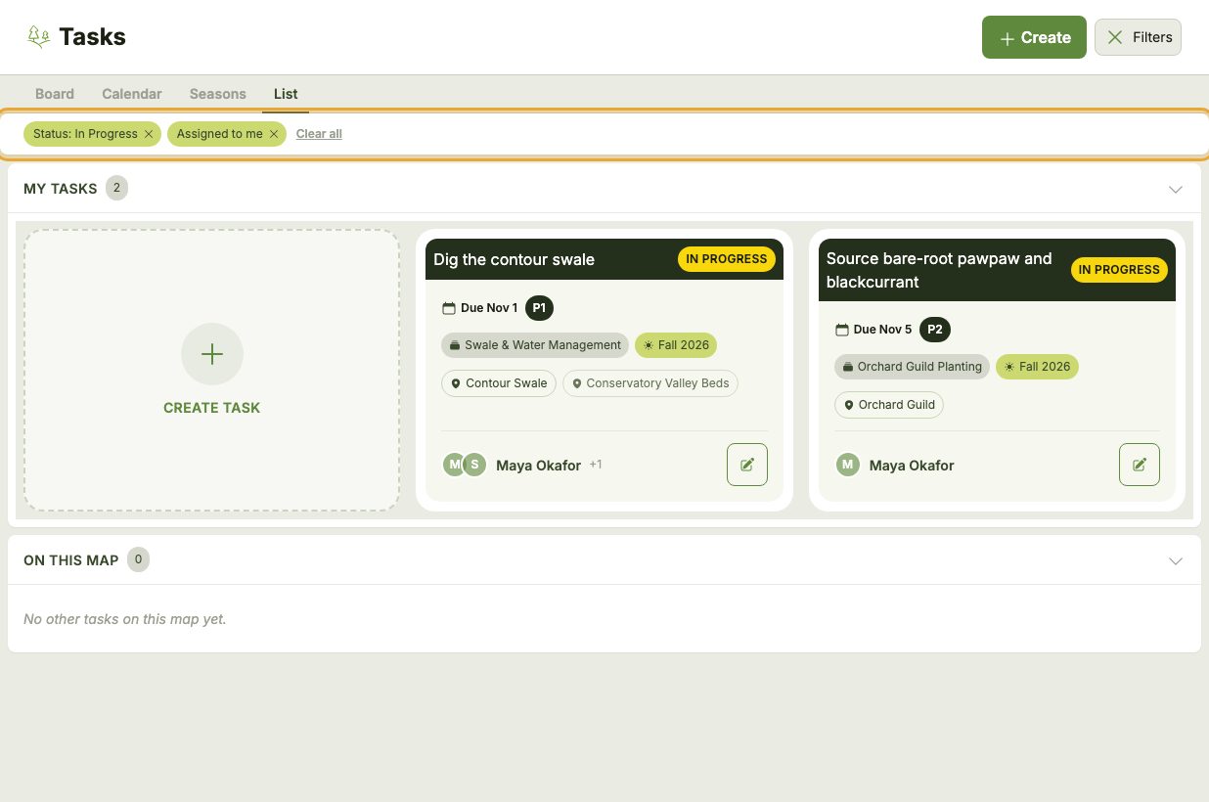Click the P1 priority badge
The image size is (1209, 802).
point(539,308)
